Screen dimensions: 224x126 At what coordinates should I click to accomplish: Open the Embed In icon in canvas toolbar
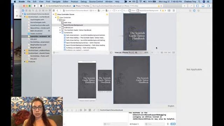174,52
